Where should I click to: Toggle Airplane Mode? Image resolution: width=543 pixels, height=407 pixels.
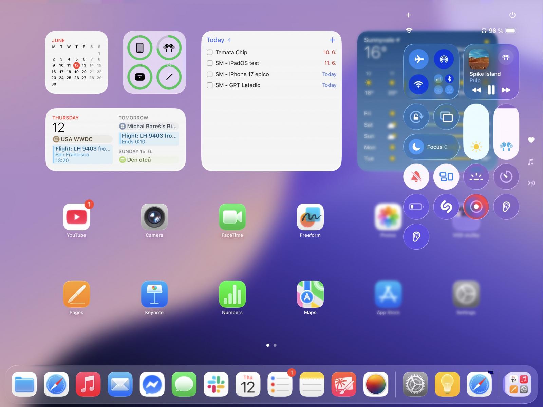[418, 59]
